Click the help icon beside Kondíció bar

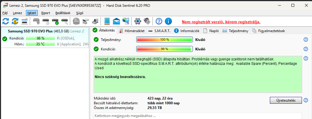[x=306, y=49]
